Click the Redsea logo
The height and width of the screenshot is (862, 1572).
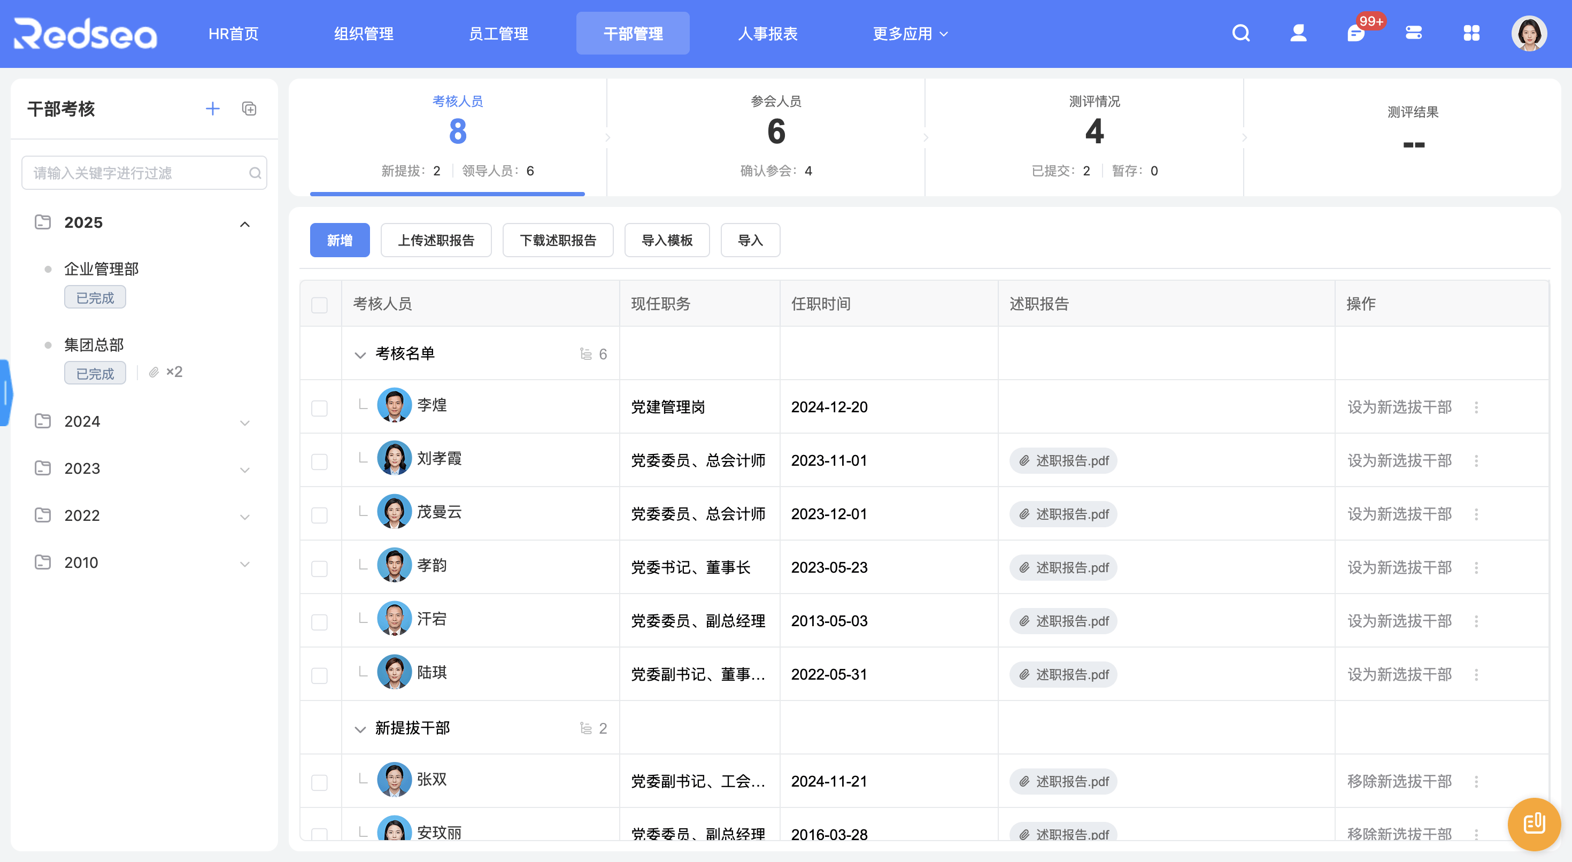point(86,33)
